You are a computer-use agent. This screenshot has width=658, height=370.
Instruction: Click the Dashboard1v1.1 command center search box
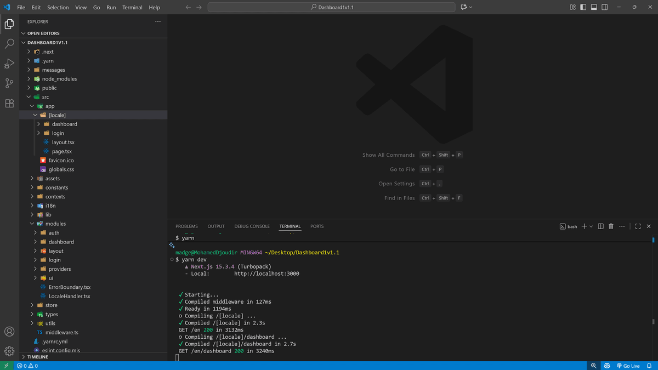[x=331, y=7]
